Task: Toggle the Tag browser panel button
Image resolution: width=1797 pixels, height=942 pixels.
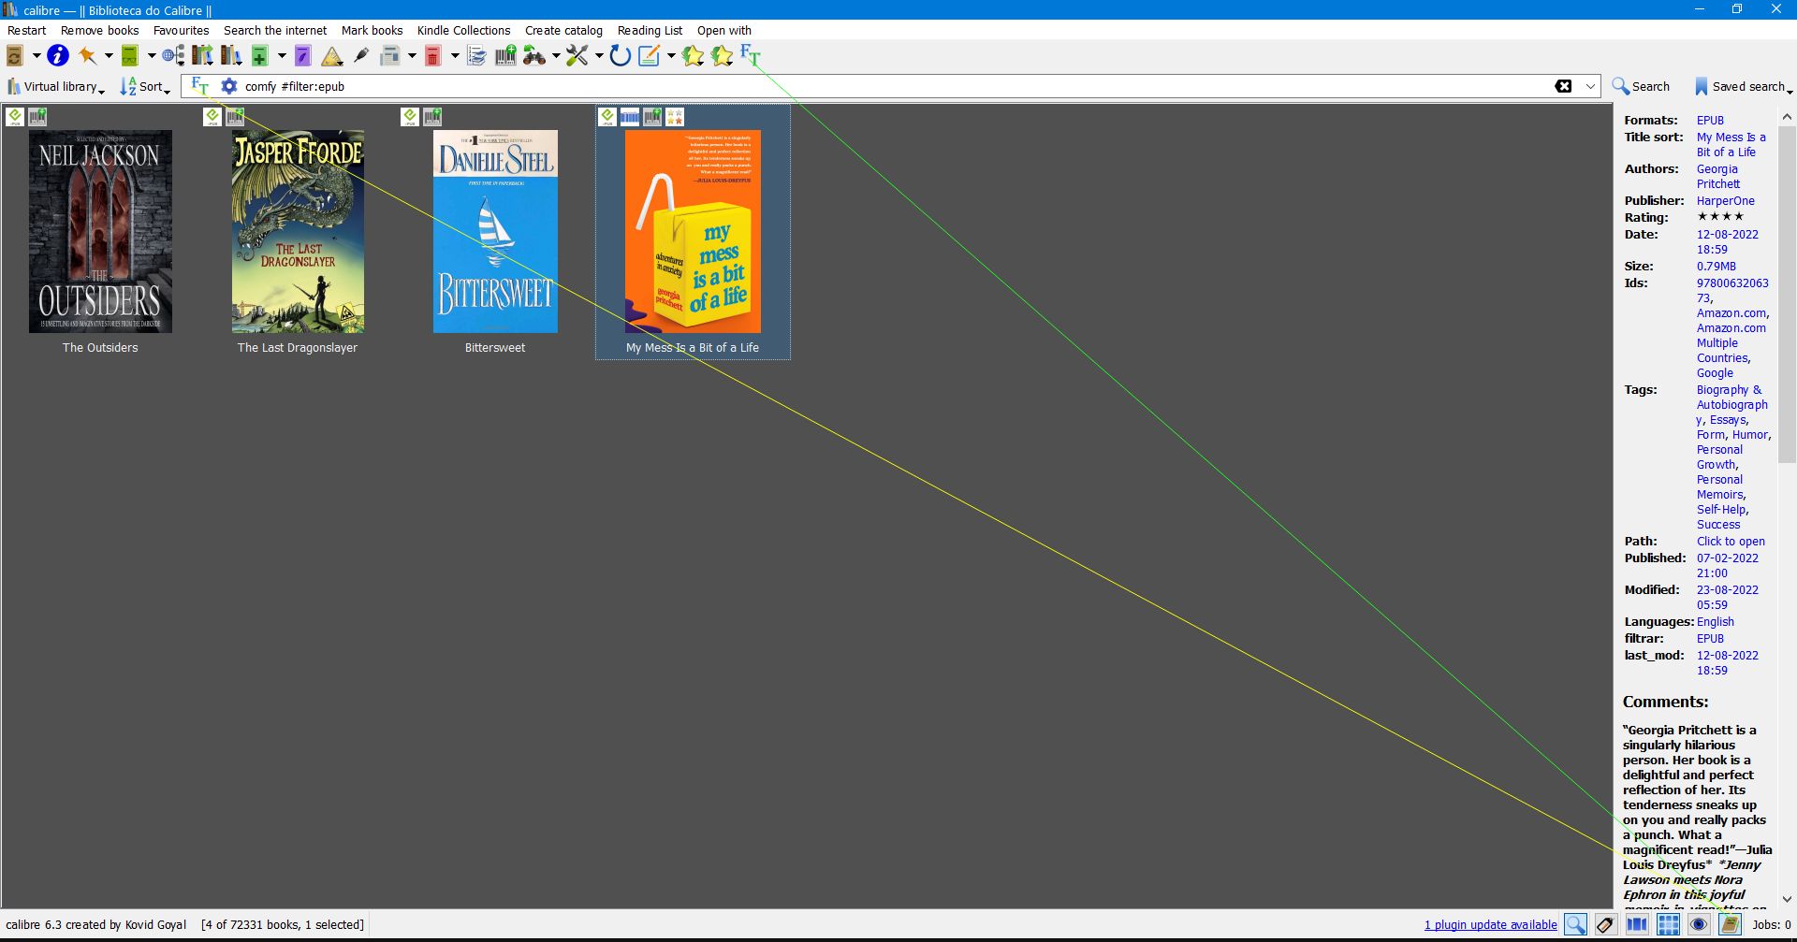Action: pyautogui.click(x=1606, y=924)
